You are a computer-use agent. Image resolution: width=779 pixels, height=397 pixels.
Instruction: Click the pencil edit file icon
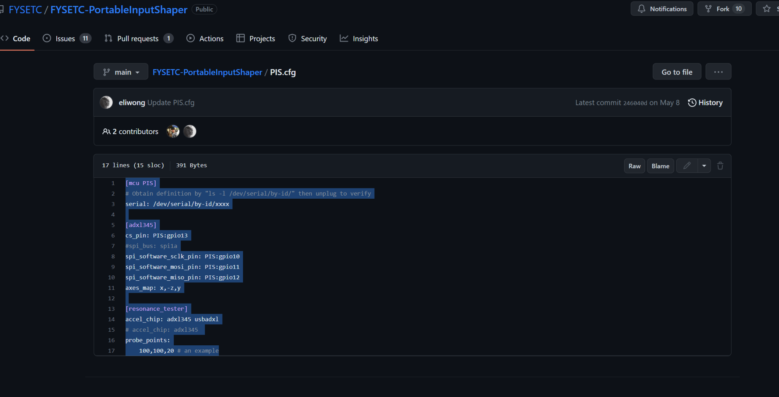coord(687,166)
